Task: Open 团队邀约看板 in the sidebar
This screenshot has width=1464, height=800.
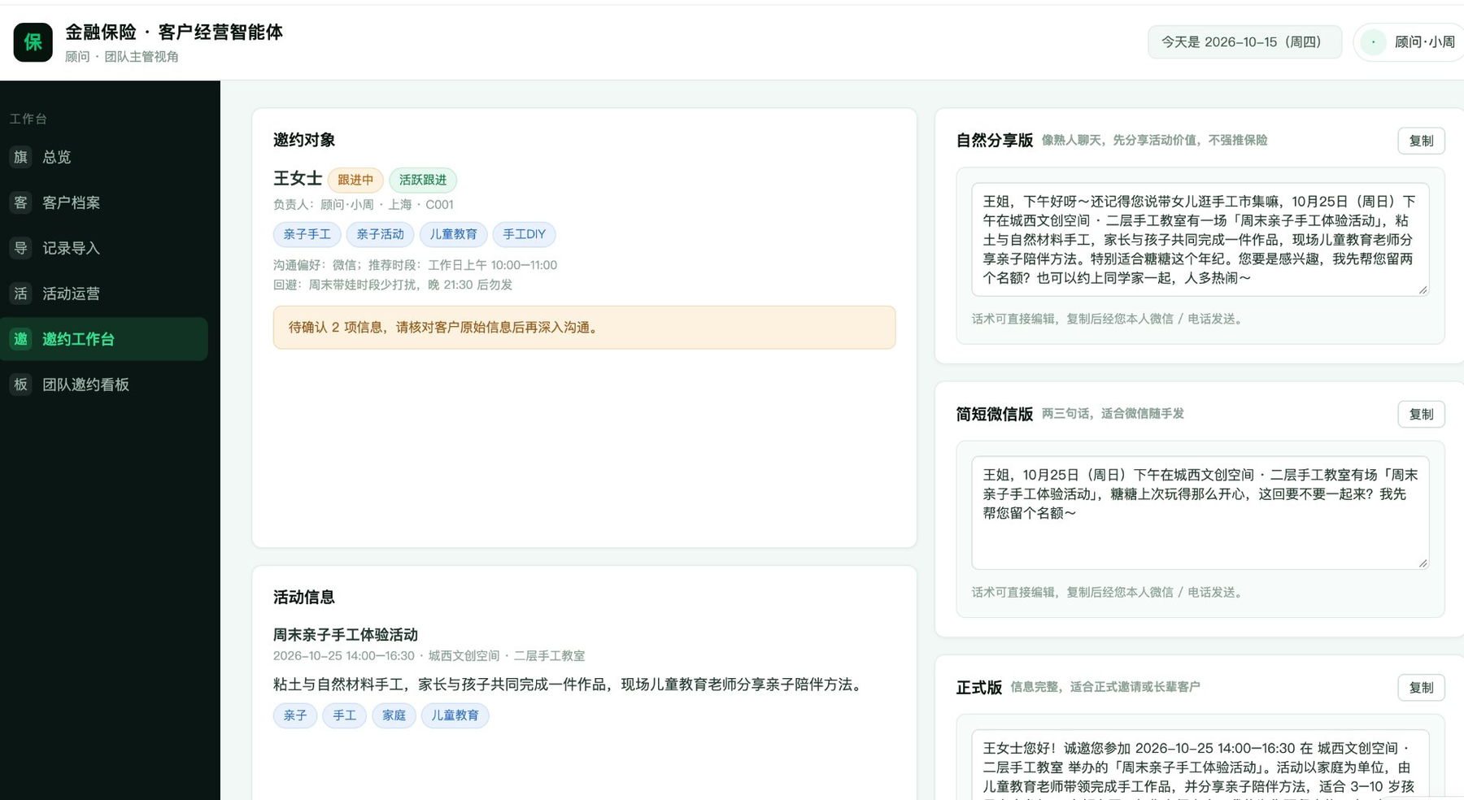Action: (x=104, y=385)
